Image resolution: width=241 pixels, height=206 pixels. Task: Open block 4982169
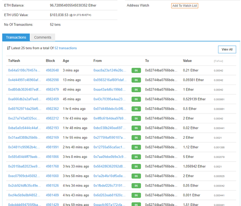(x=52, y=138)
